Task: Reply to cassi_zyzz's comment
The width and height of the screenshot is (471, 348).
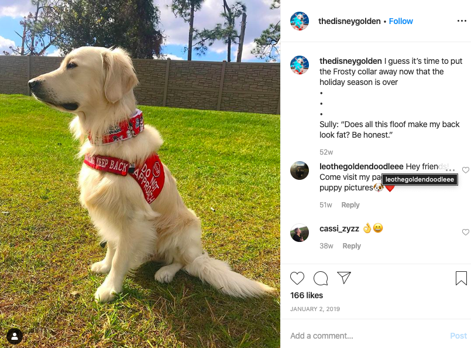Action: [x=352, y=245]
